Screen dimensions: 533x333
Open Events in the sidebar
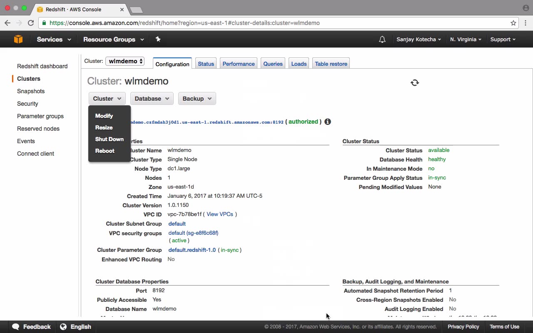click(26, 141)
